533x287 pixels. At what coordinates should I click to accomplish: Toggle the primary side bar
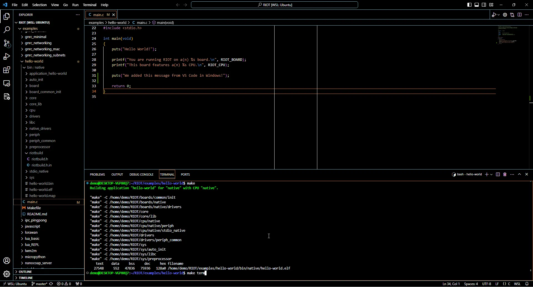click(x=469, y=5)
